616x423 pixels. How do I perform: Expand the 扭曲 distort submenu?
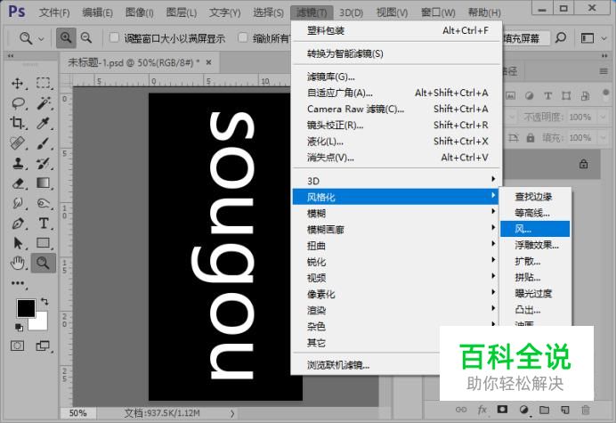pos(395,246)
